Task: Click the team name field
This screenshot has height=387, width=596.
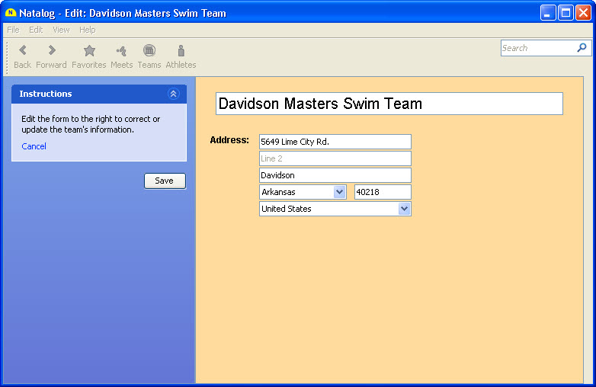Action: tap(389, 104)
